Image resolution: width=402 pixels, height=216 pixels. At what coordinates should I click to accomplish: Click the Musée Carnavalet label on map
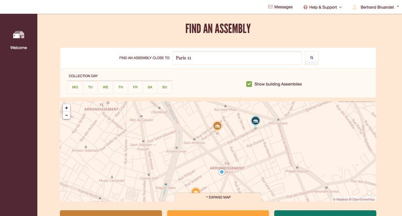(x=112, y=181)
